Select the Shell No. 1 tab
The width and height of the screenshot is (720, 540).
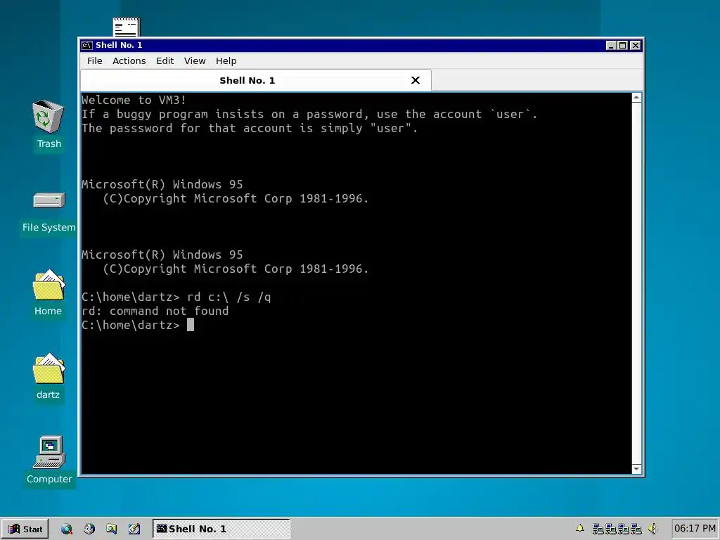[x=256, y=80]
